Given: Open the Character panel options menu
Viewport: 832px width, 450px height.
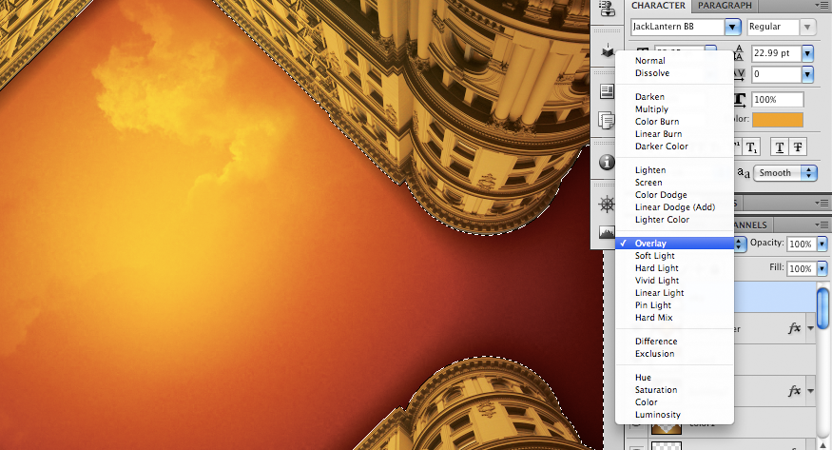Looking at the screenshot, I should (x=822, y=6).
